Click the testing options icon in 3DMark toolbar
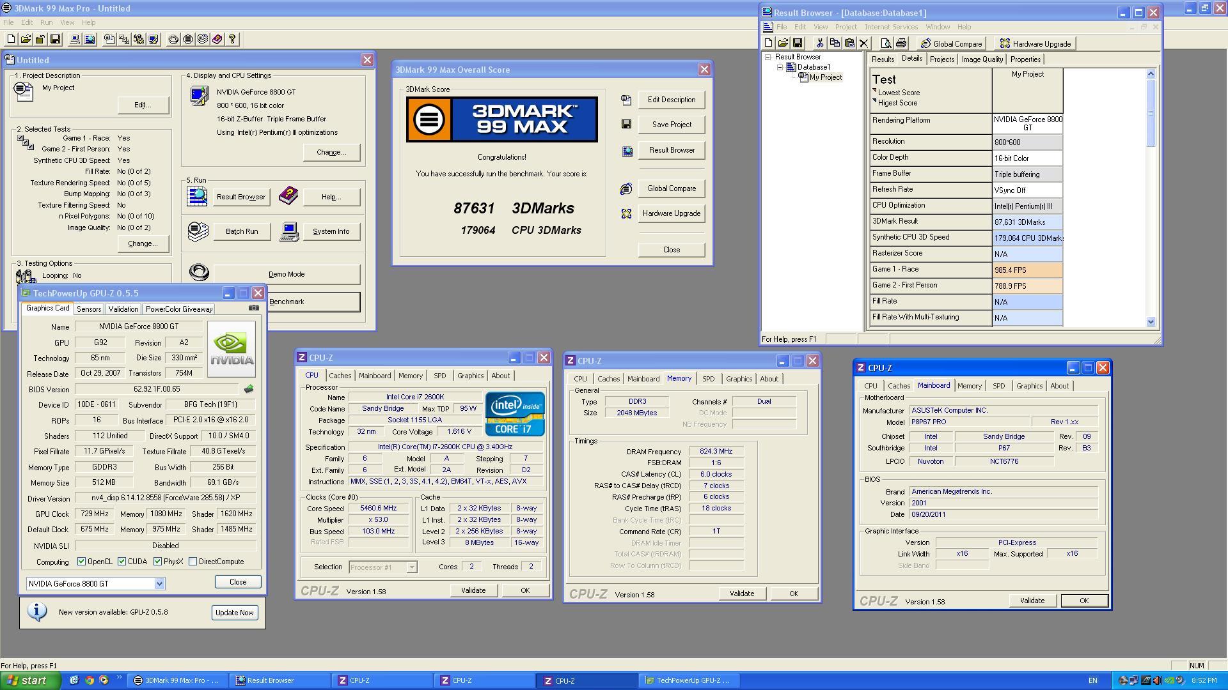This screenshot has height=690, width=1228. tap(139, 40)
